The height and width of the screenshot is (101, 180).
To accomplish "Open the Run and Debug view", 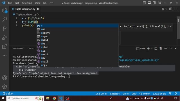I will [4, 37].
